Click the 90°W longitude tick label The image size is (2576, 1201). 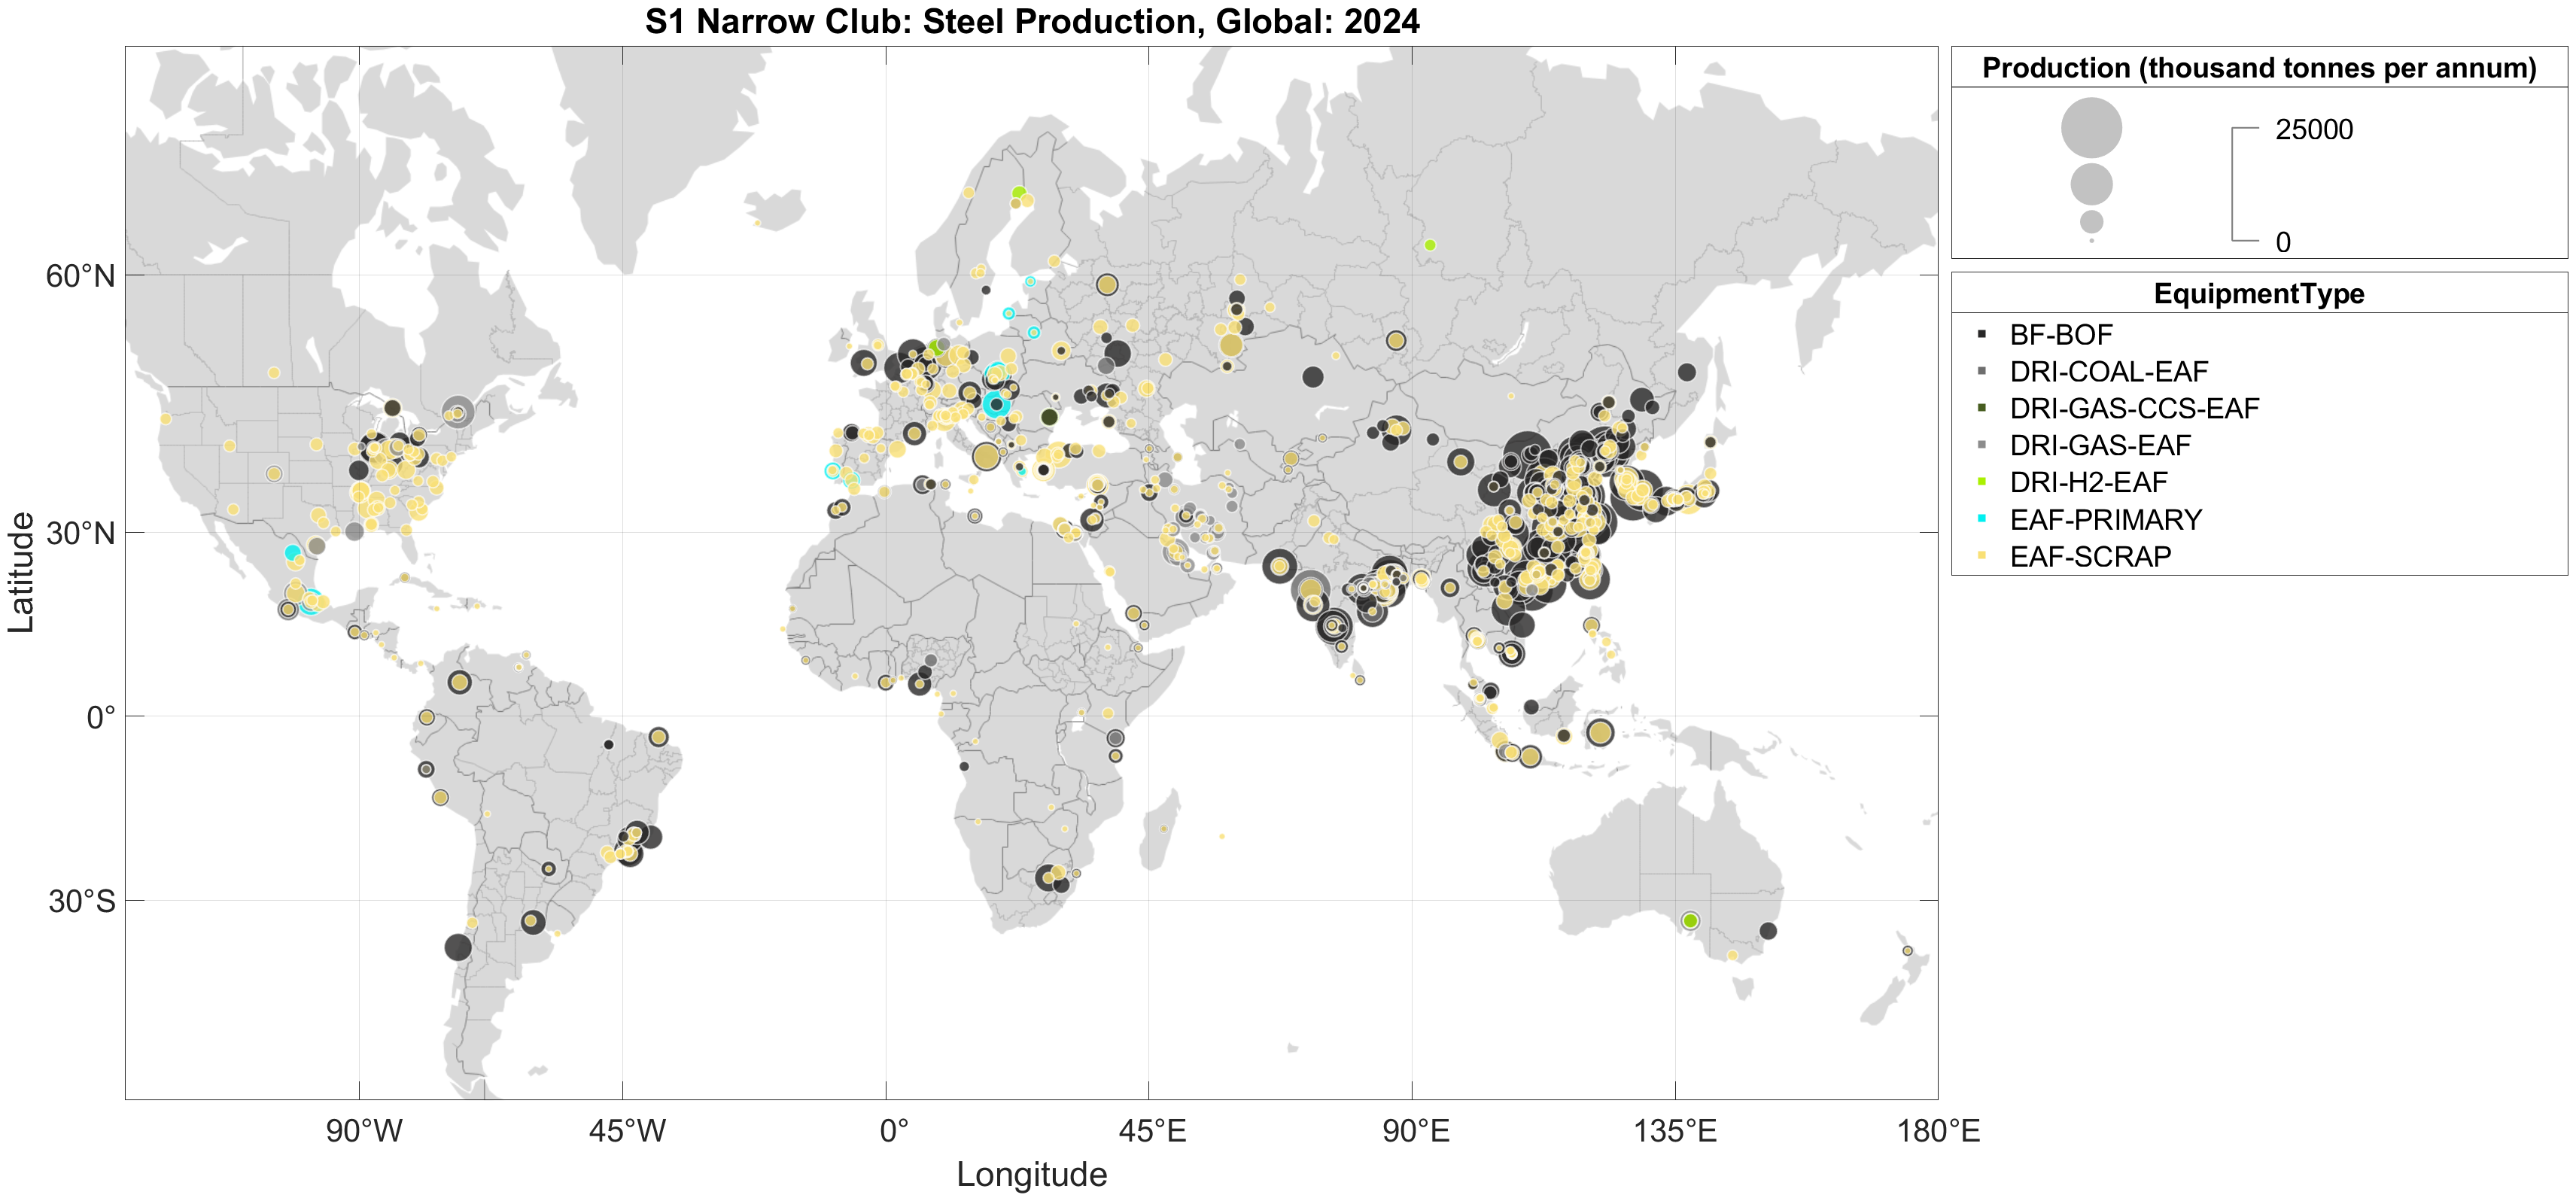364,1131
